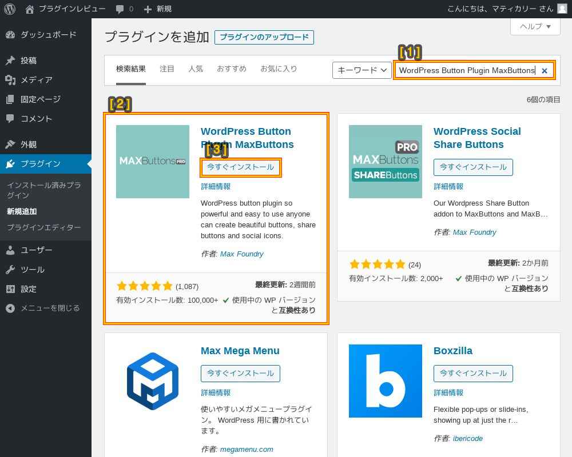Open Max Foundry author link under Share Buttons
Screen dimensions: 572x457
475,232
